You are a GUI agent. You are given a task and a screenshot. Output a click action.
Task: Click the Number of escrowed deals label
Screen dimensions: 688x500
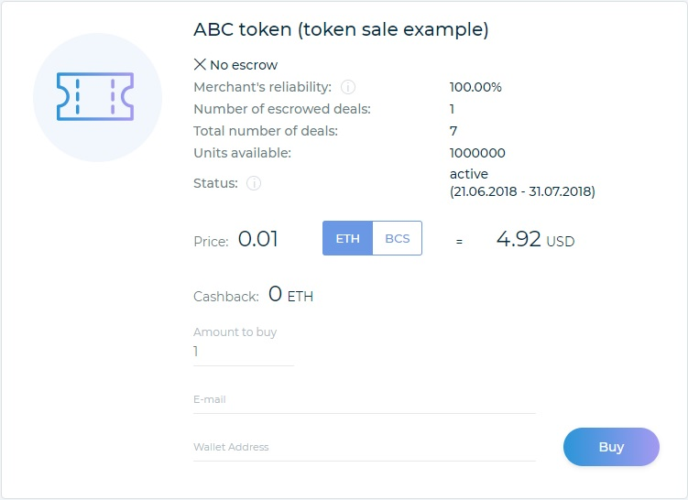point(276,109)
